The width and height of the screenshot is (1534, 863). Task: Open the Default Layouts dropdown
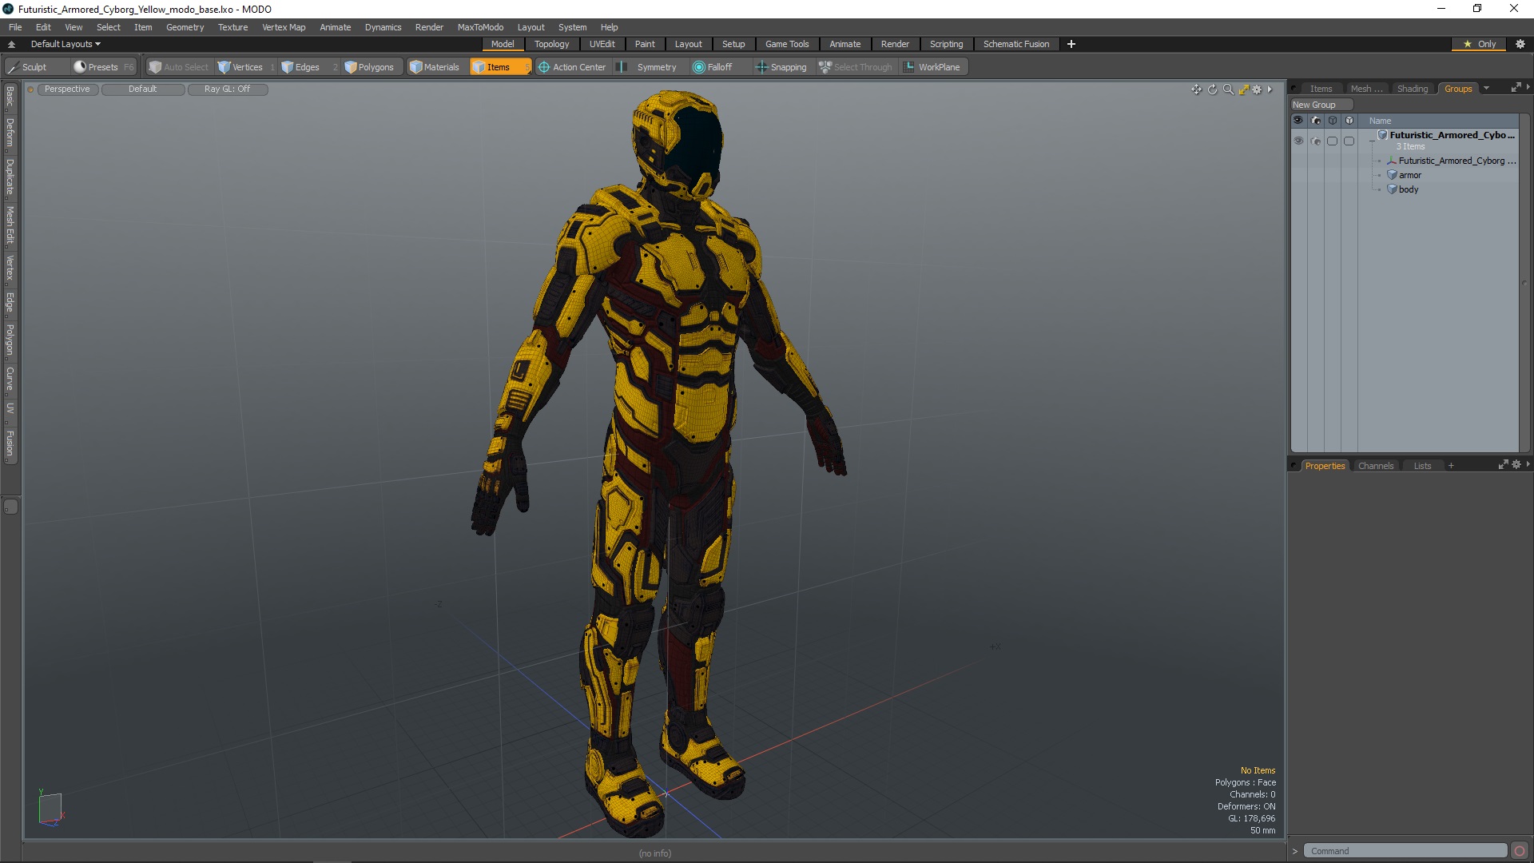pyautogui.click(x=66, y=44)
